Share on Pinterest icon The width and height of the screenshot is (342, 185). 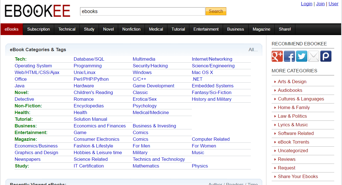[326, 56]
